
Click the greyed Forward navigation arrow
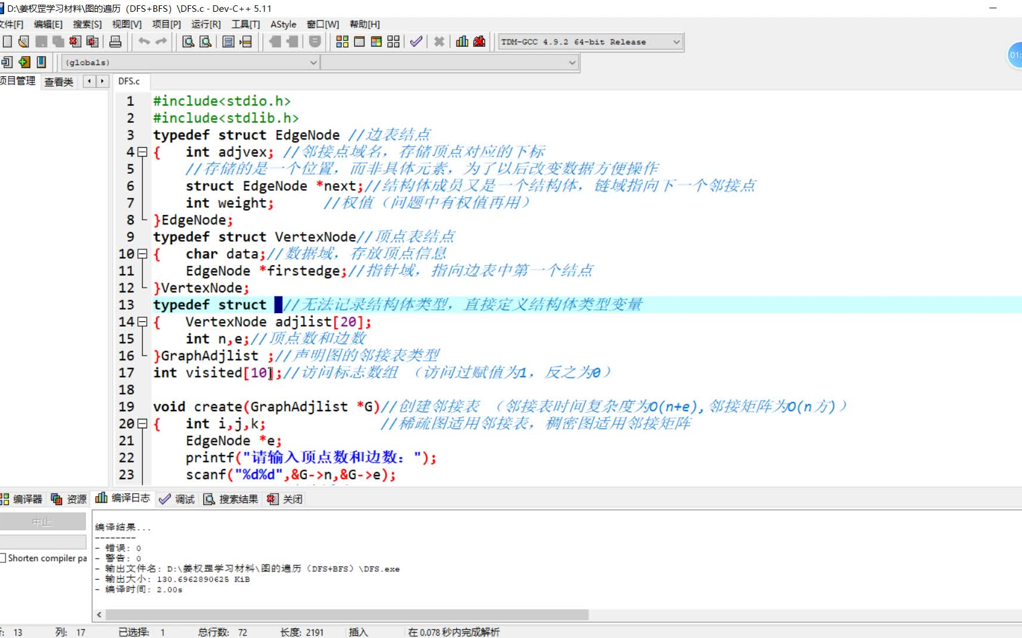tap(292, 41)
